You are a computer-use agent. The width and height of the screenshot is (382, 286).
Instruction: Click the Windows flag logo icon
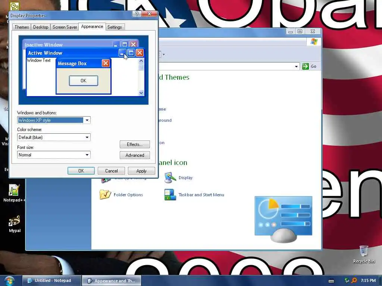[314, 42]
